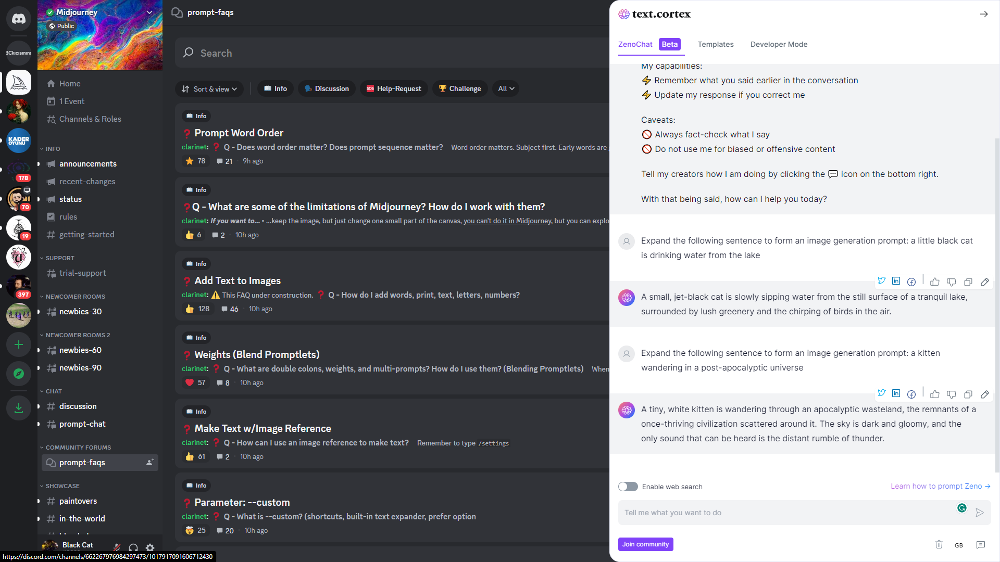Toggle Enable web search switch
1000x562 pixels.
click(x=628, y=487)
